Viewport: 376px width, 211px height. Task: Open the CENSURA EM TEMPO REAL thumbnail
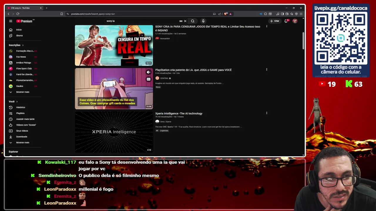(x=114, y=45)
